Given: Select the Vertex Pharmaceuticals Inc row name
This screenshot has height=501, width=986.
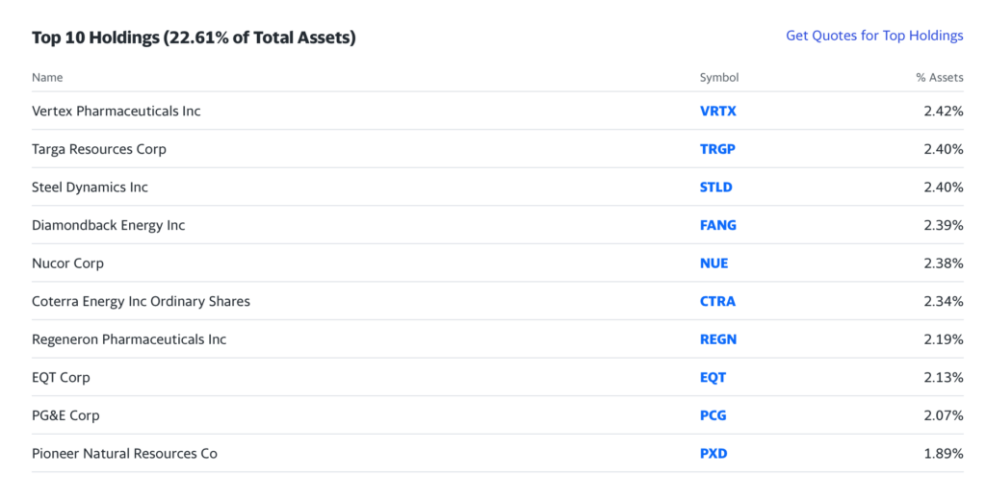Looking at the screenshot, I should [x=117, y=112].
